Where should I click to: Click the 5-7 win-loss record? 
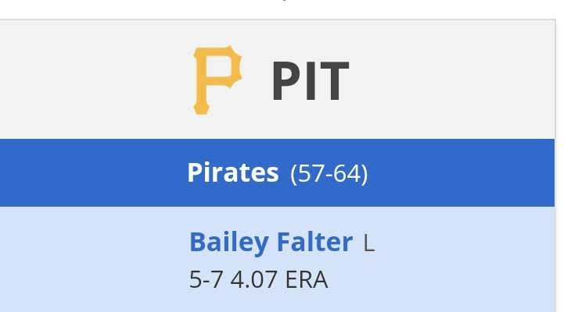pyautogui.click(x=206, y=280)
